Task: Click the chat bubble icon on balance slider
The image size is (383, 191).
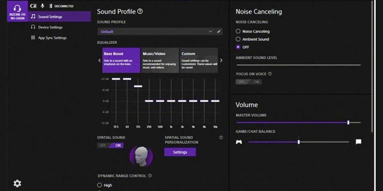Action: pyautogui.click(x=358, y=142)
